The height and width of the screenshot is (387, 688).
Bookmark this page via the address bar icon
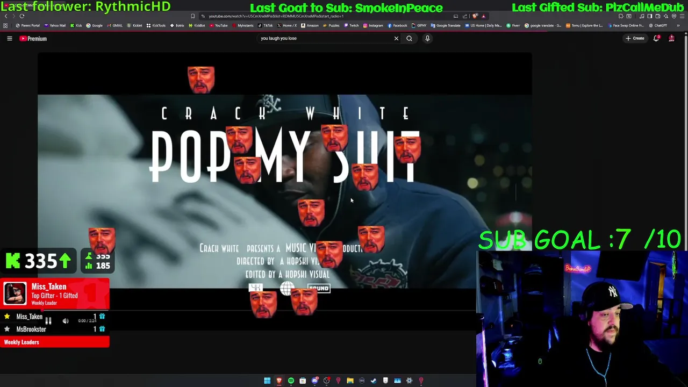pos(192,16)
